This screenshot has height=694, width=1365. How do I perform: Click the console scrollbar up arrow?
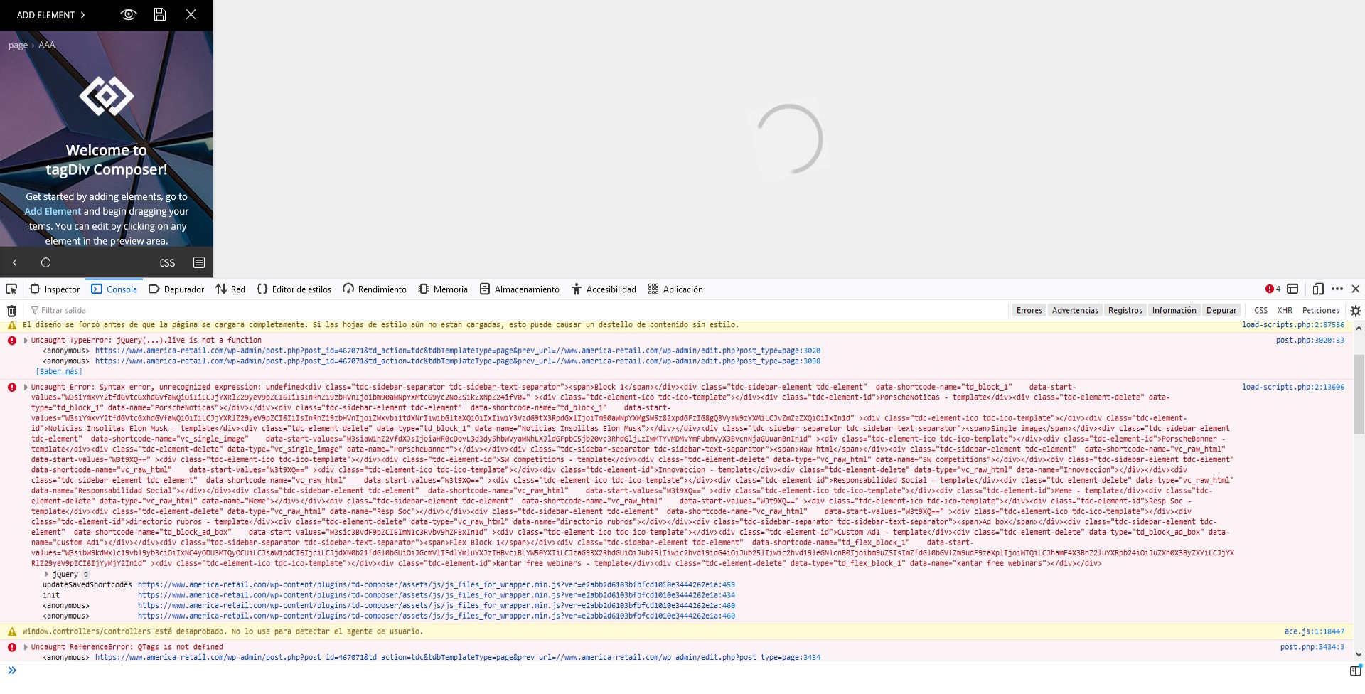(1359, 329)
